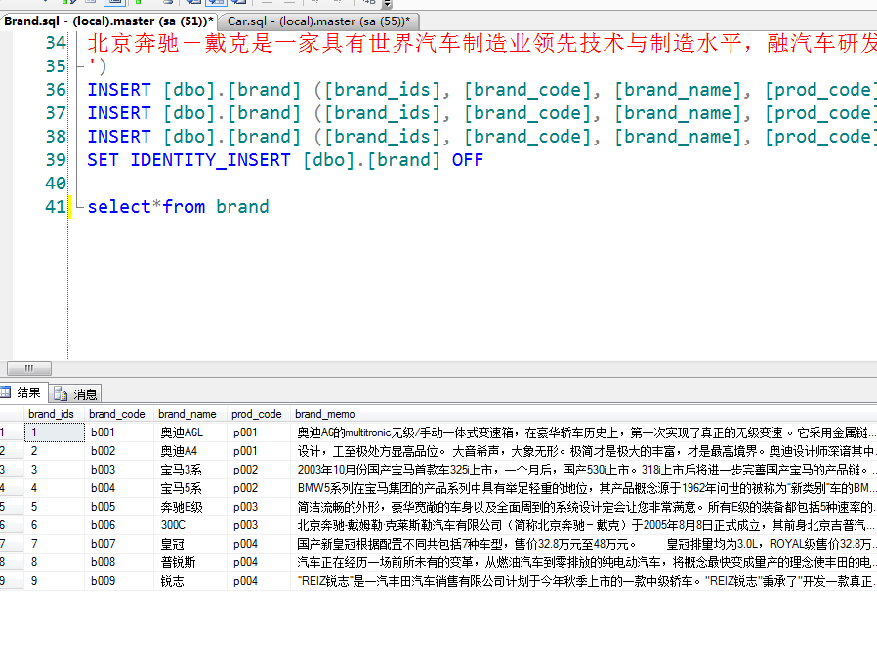The width and height of the screenshot is (877, 659).
Task: Select the highlighted brand_ids cell with value 1
Action: [x=55, y=432]
